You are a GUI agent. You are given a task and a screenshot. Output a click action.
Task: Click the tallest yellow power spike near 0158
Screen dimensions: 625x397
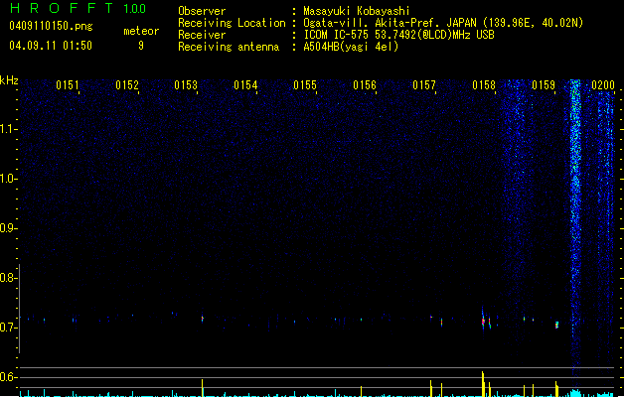pos(483,384)
